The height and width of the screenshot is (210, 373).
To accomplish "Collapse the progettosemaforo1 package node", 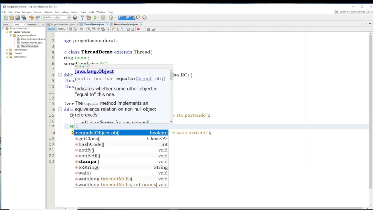I will click(10, 35).
